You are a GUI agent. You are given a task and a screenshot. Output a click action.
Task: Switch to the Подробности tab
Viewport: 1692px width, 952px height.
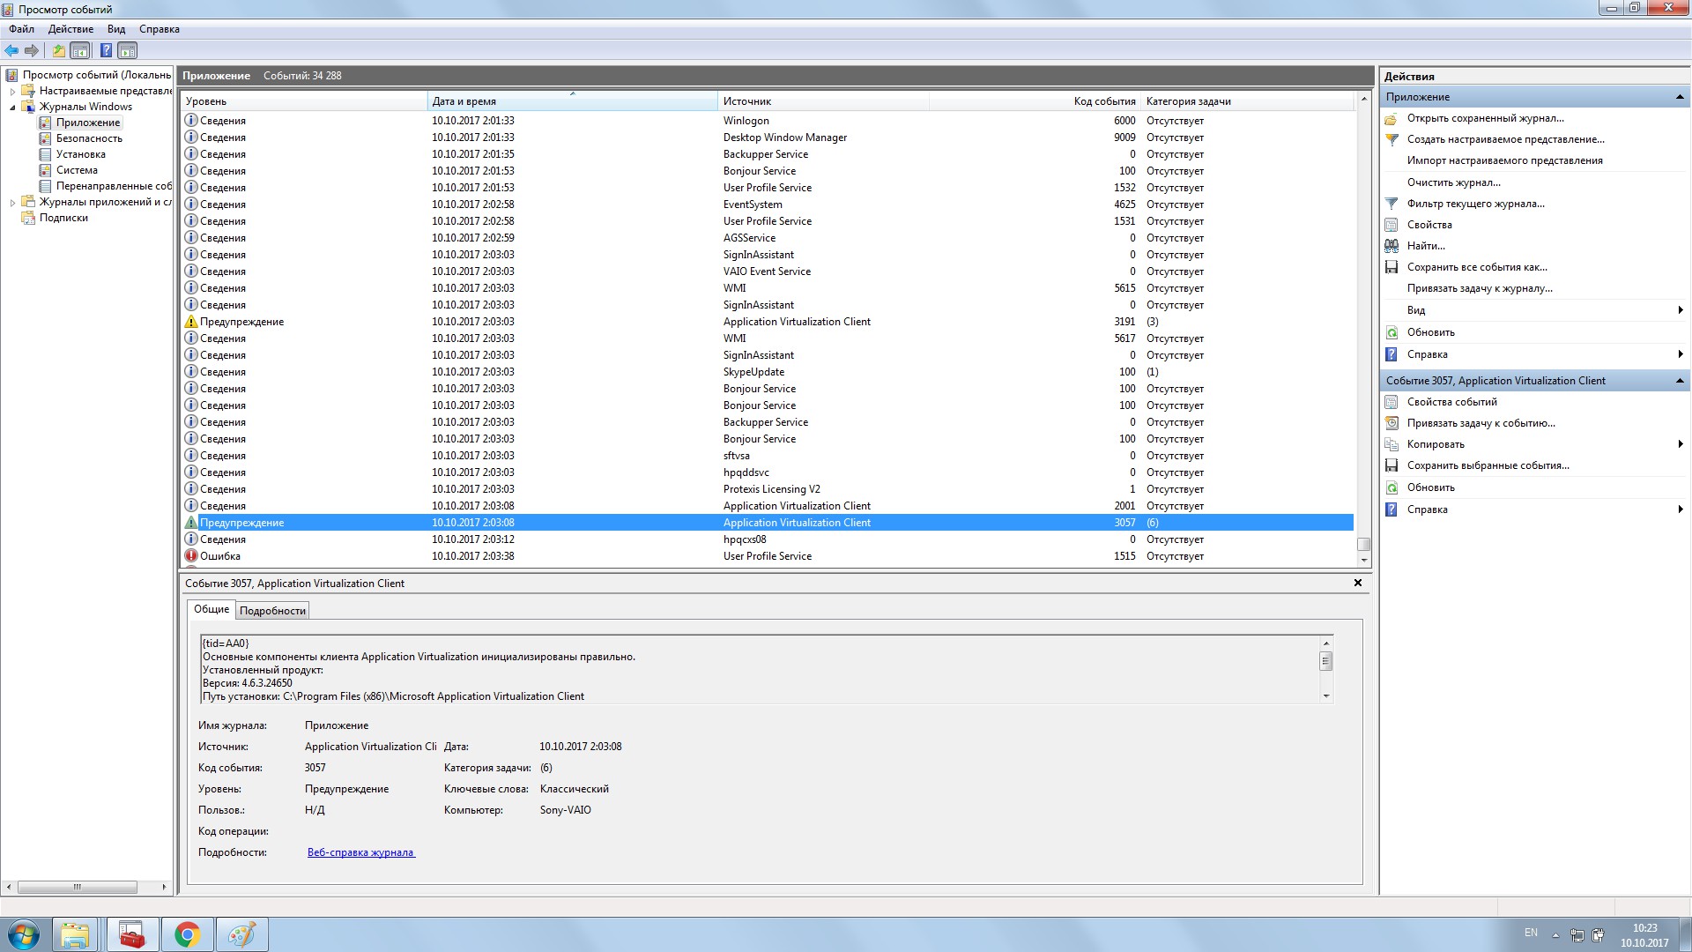pos(272,610)
